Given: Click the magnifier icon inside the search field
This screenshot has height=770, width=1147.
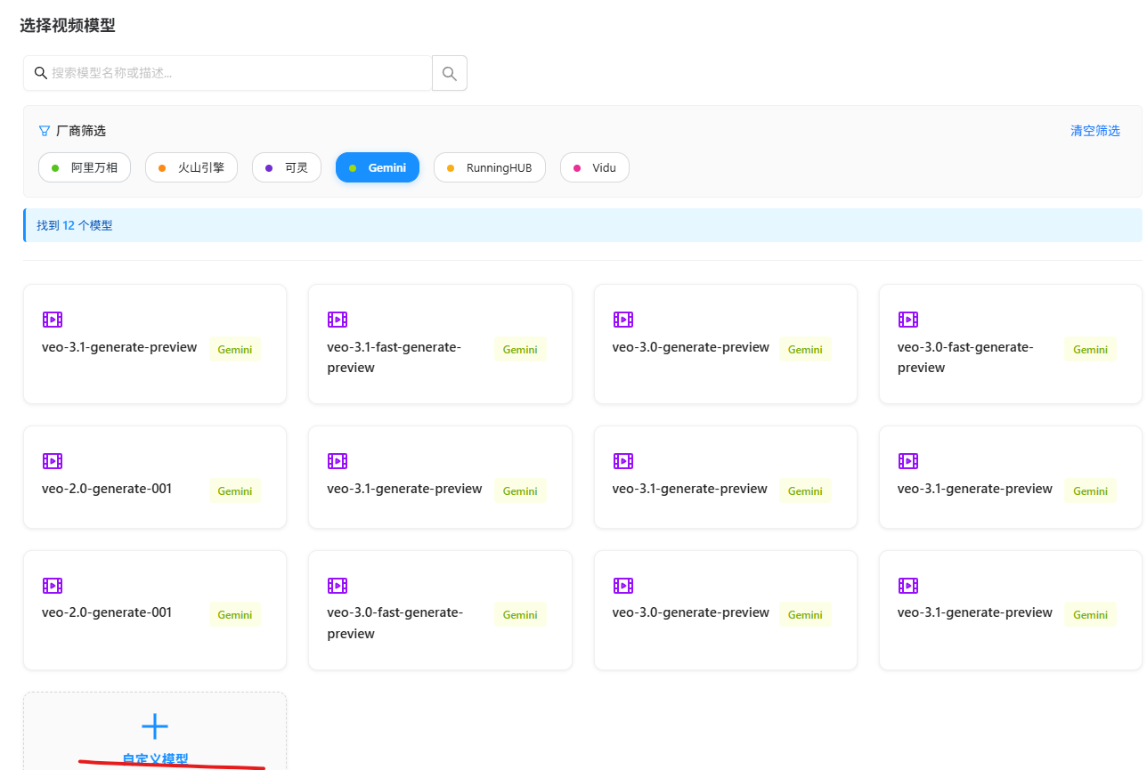Looking at the screenshot, I should coord(40,73).
